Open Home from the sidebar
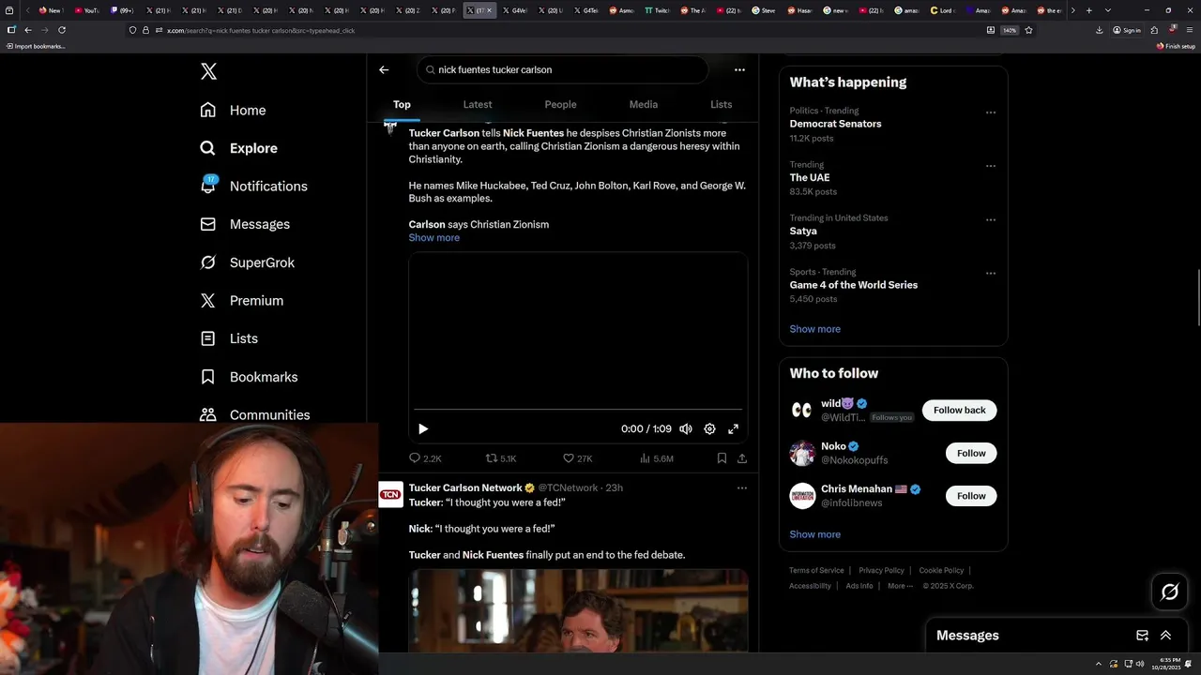The width and height of the screenshot is (1201, 675). tap(234, 110)
